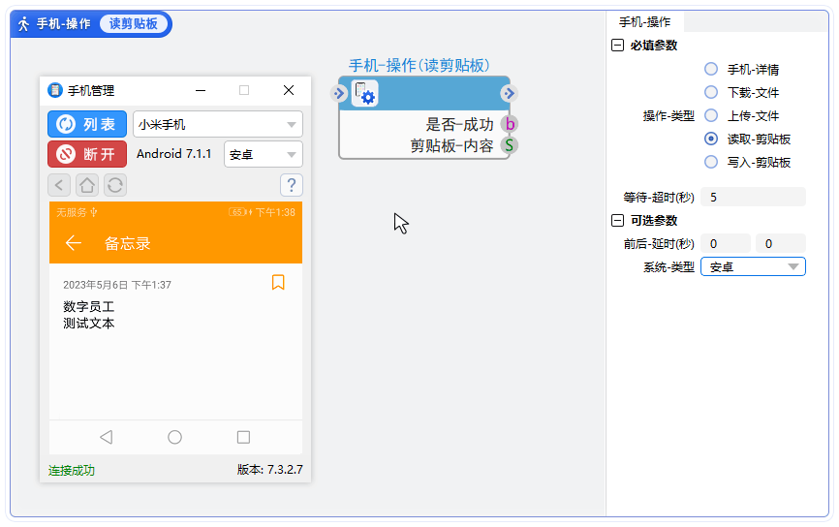Tap the orange bookmark icon on memo
Screen dimensions: 839x527
coord(278,283)
